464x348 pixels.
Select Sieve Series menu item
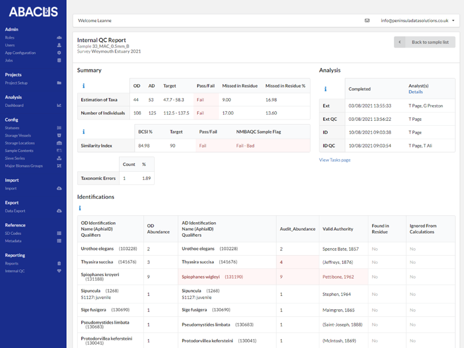tap(16, 158)
